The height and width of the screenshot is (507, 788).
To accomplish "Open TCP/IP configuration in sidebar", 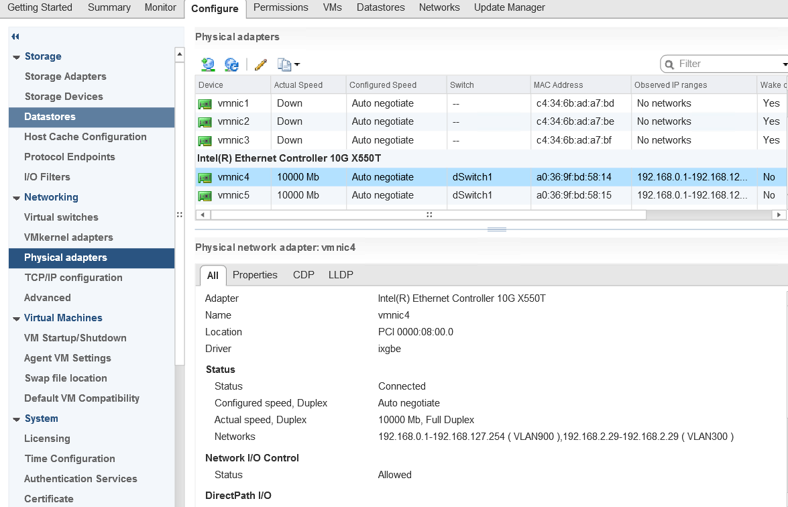I will tap(73, 278).
